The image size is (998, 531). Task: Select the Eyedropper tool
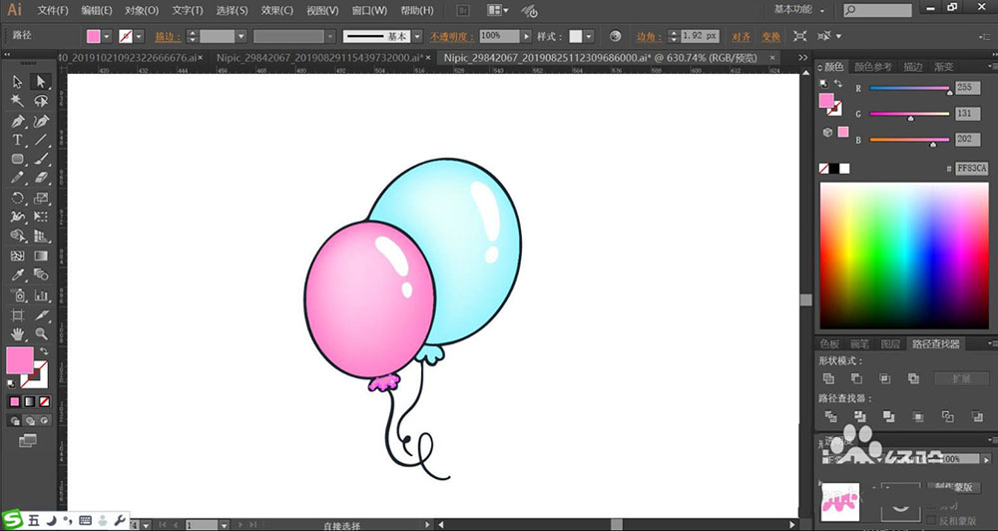click(17, 275)
